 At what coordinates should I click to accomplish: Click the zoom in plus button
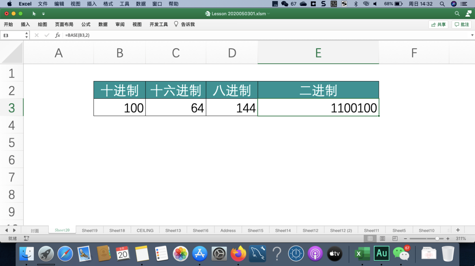[x=448, y=239]
